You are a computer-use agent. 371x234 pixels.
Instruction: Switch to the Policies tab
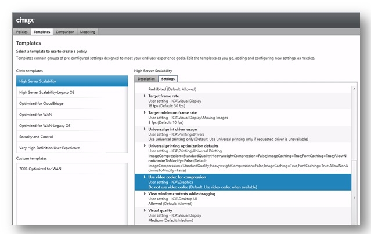click(x=21, y=32)
